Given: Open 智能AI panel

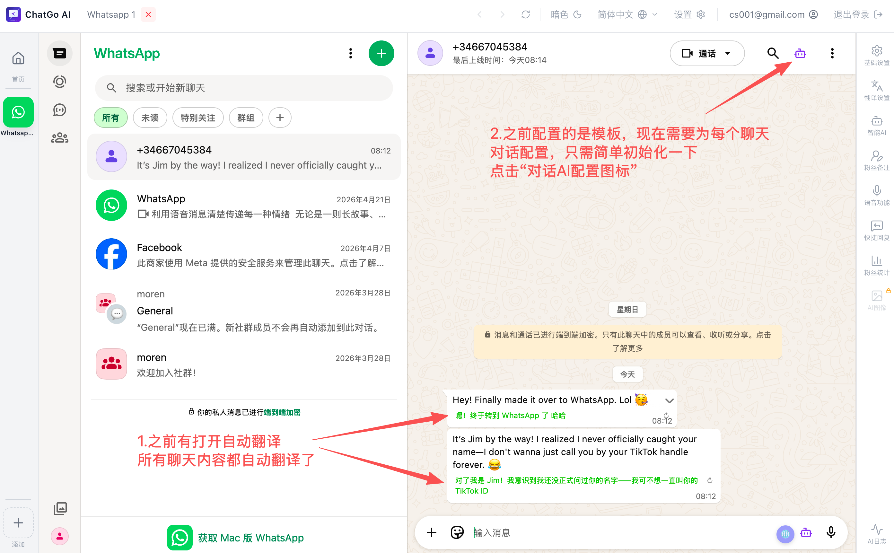Looking at the screenshot, I should (876, 126).
